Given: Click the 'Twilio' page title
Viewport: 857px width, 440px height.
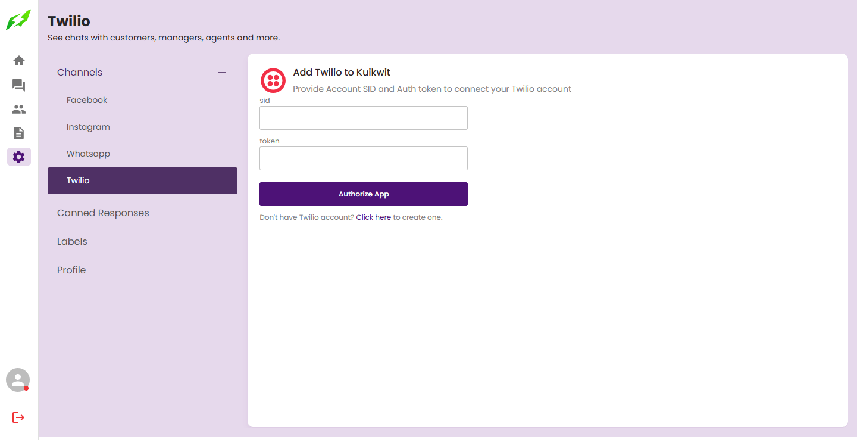Looking at the screenshot, I should click(69, 21).
